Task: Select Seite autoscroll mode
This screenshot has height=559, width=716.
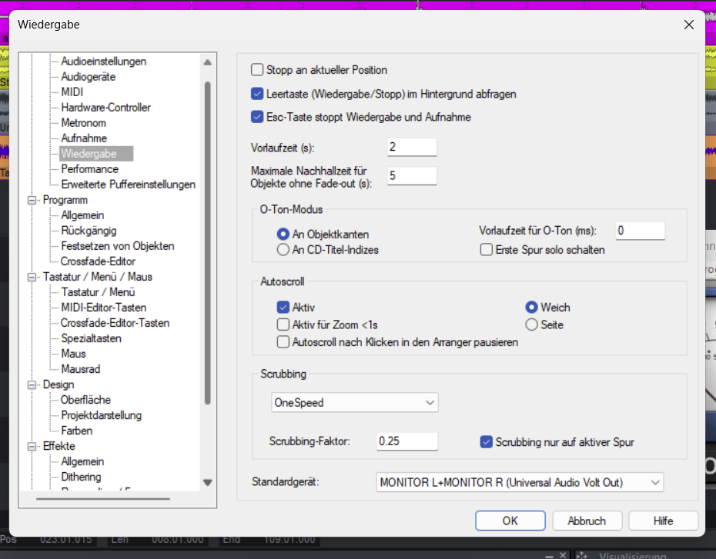Action: coord(531,324)
